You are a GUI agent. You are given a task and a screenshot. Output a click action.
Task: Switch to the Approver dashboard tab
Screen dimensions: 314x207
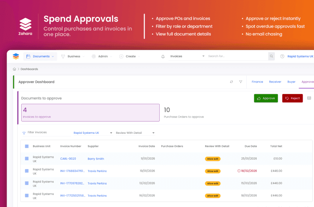pos(308,82)
